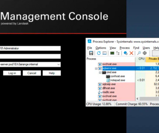Click the Properties toolbar icon with the gear
This screenshot has width=159, height=133.
(125, 53)
